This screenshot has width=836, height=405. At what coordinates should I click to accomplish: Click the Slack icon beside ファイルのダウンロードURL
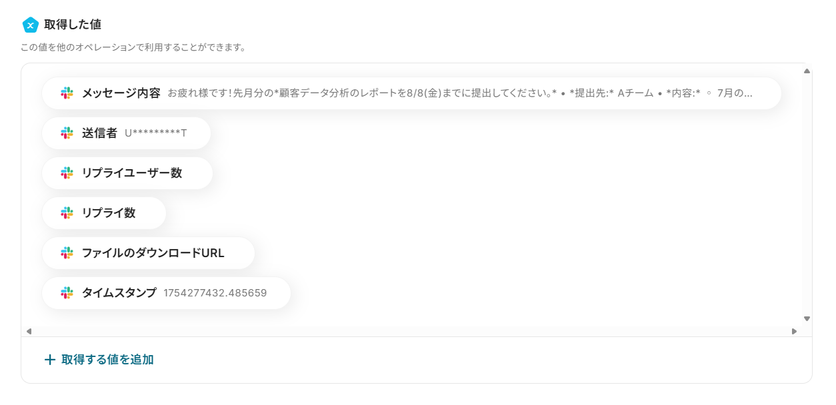click(x=67, y=253)
